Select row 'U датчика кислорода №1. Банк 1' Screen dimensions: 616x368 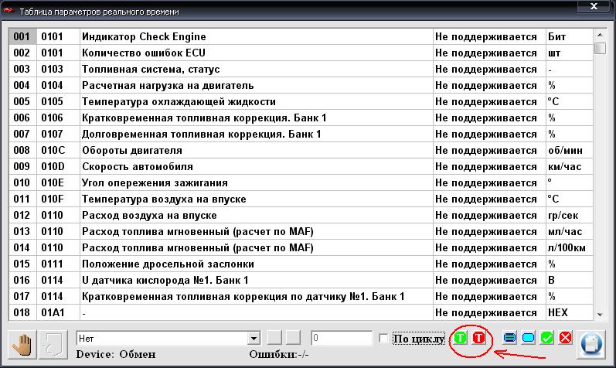coord(301,280)
